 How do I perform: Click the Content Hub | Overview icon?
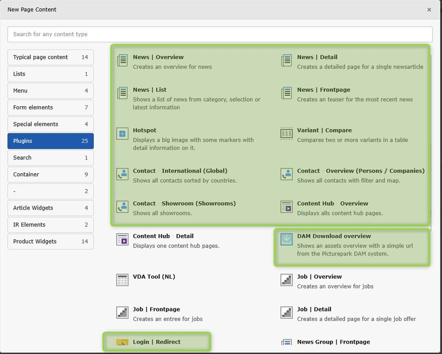click(x=286, y=206)
